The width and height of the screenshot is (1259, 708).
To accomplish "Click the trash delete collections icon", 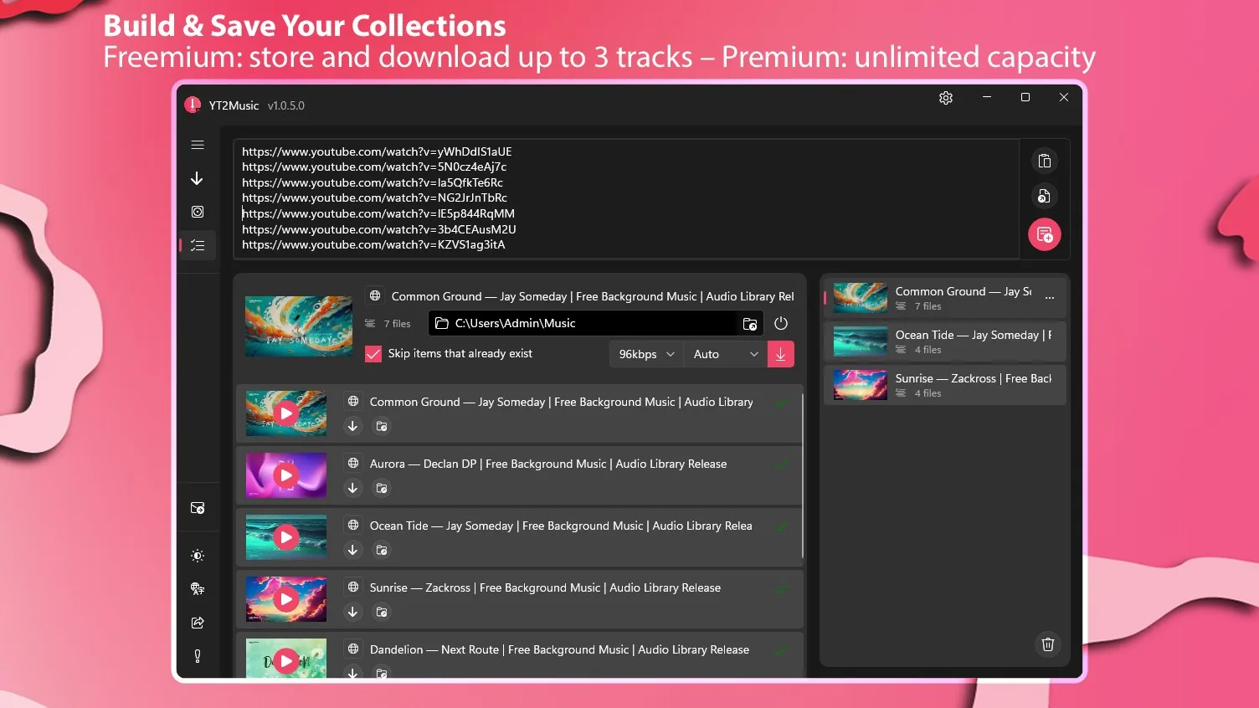I will click(1047, 644).
